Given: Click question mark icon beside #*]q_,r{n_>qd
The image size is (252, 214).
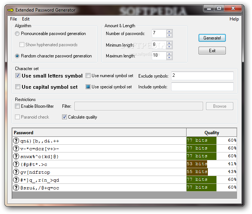Looking at the screenshot, I should (x=16, y=180).
